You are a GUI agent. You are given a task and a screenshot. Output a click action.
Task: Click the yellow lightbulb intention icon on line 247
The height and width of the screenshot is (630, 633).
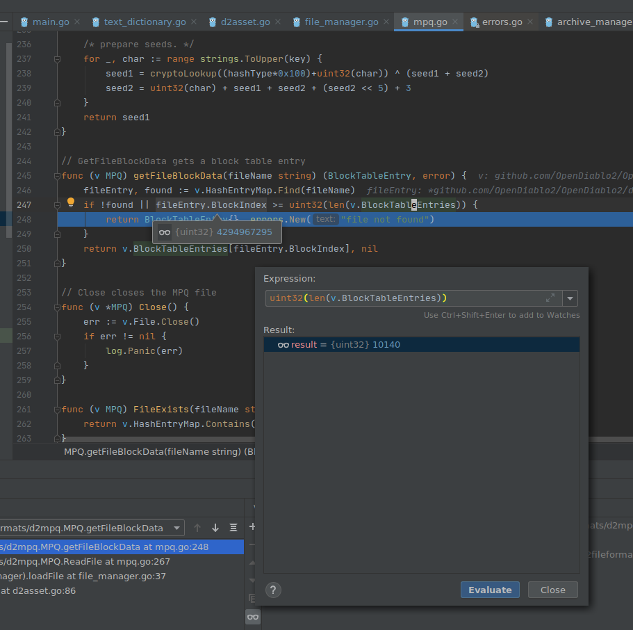(70, 202)
